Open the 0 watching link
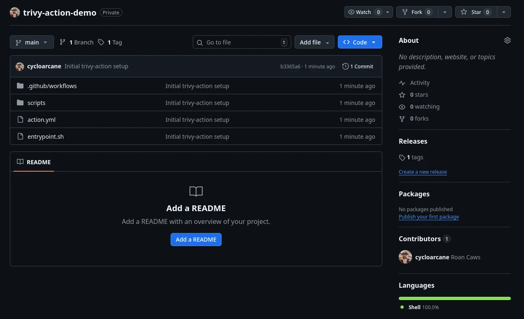 [419, 107]
